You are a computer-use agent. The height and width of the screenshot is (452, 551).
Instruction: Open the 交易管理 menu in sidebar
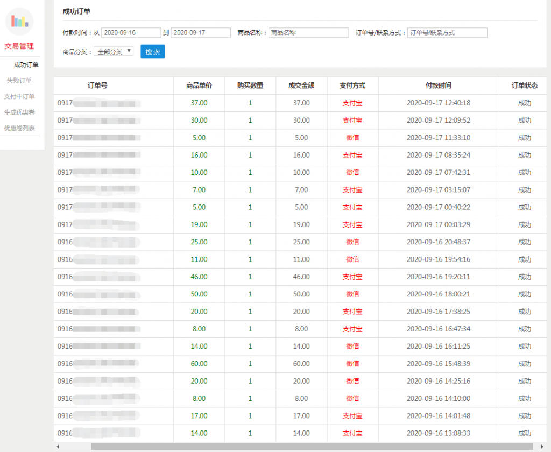20,46
